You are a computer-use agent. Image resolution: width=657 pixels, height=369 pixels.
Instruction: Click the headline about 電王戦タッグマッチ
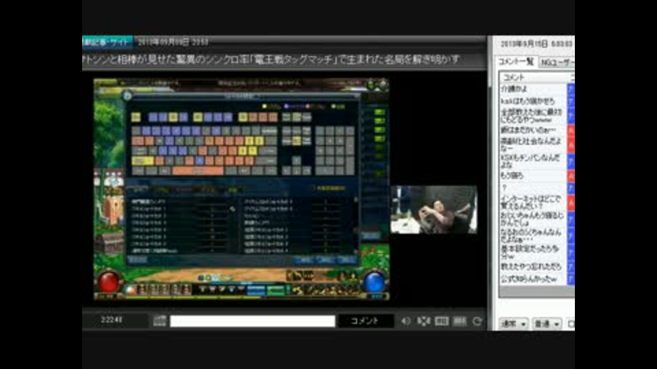pos(272,59)
